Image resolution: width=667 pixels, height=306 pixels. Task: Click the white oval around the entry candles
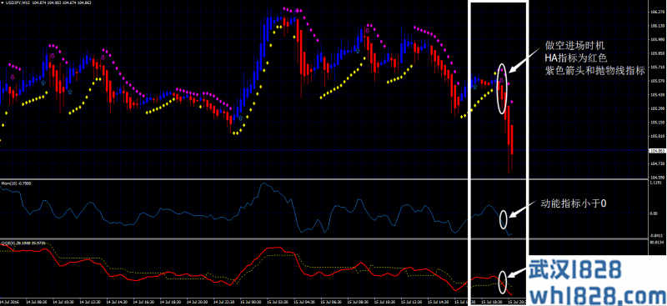click(x=503, y=88)
